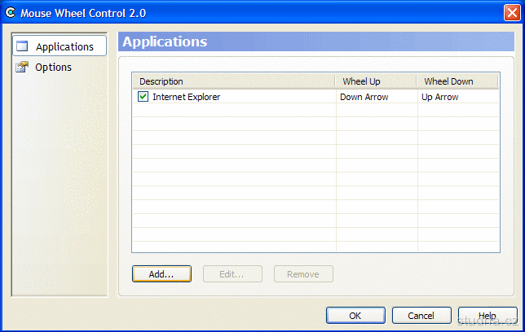Viewport: 525px width, 332px height.
Task: Click the blue Applications heading banner
Action: pyautogui.click(x=315, y=41)
